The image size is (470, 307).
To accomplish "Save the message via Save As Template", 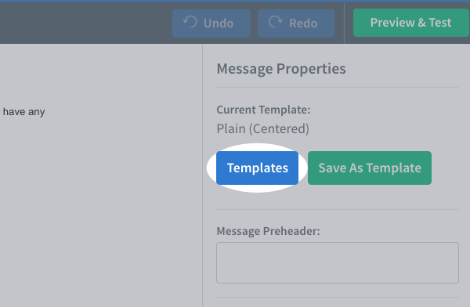I will click(x=370, y=168).
